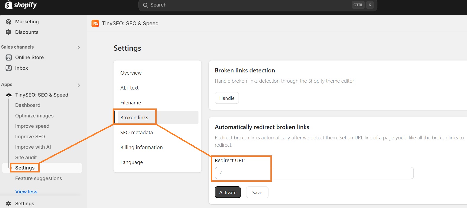Select the TinySEO app icon in sidebar

8,95
